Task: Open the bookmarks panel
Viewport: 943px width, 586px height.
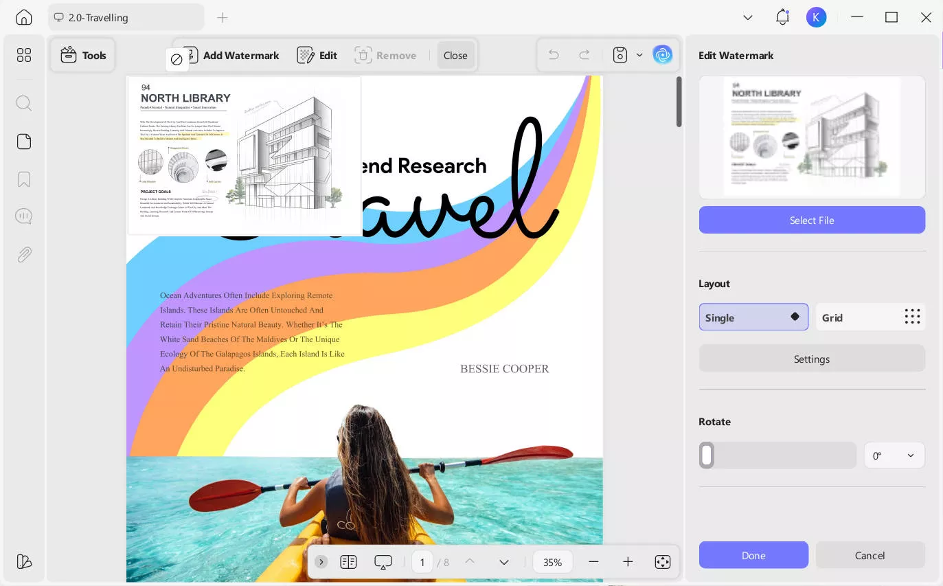Action: (23, 179)
